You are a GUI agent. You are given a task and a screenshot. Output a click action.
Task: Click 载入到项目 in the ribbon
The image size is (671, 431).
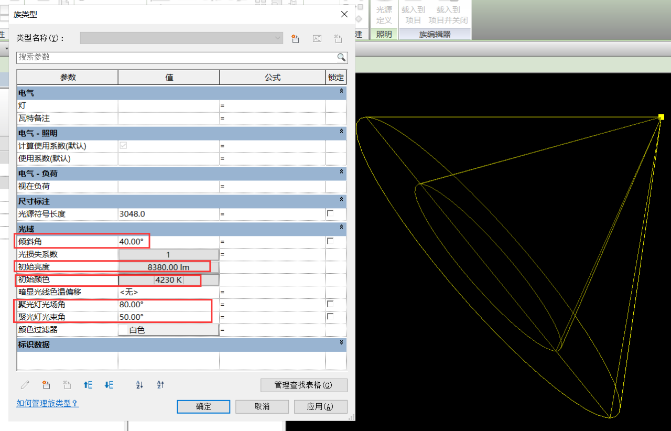pos(412,14)
